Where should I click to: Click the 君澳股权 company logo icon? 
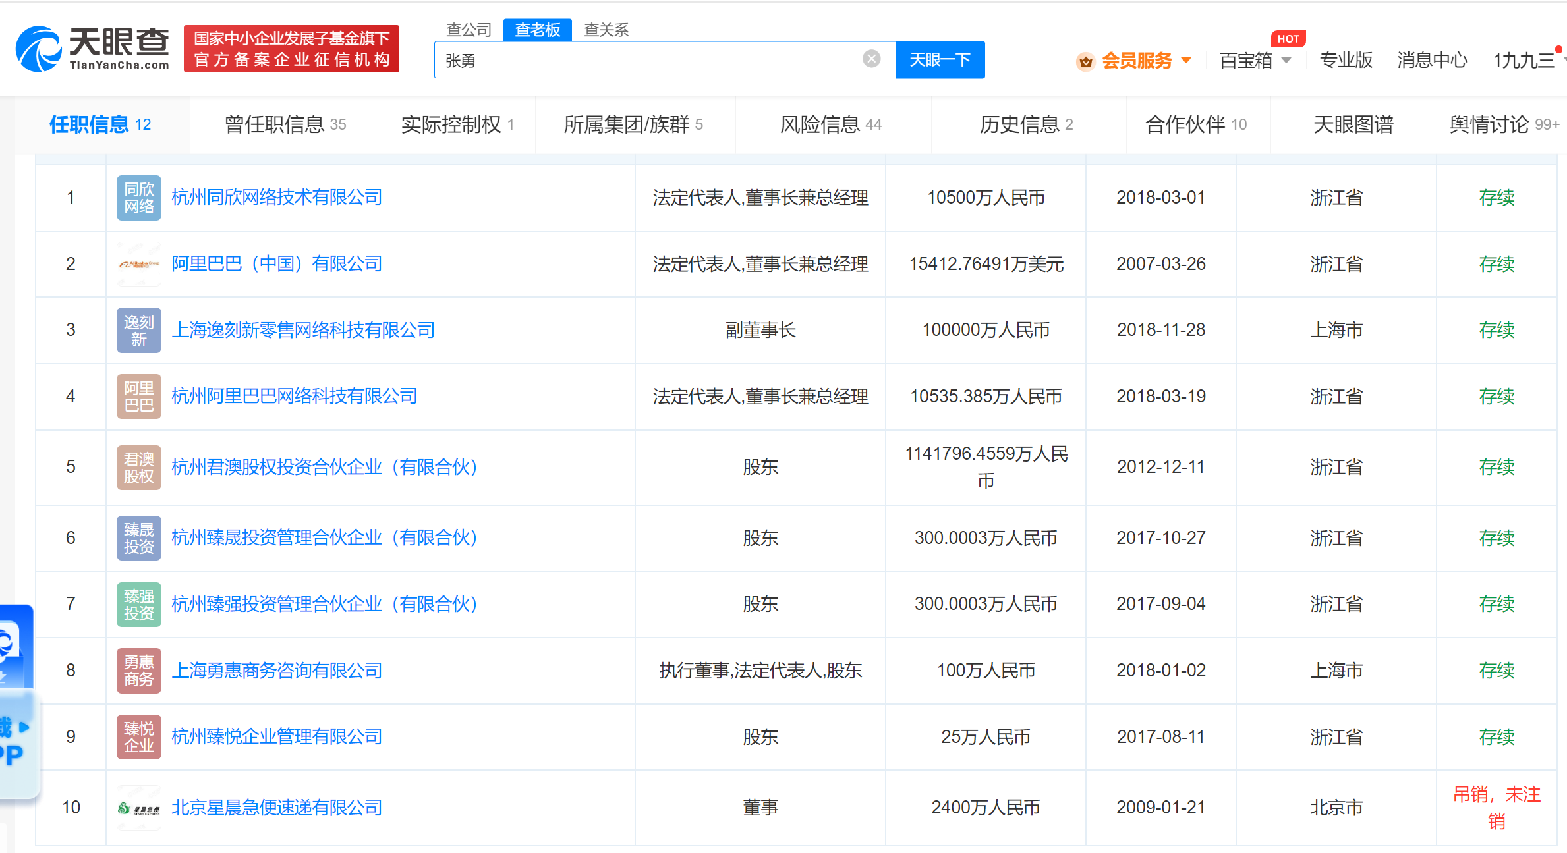point(138,467)
